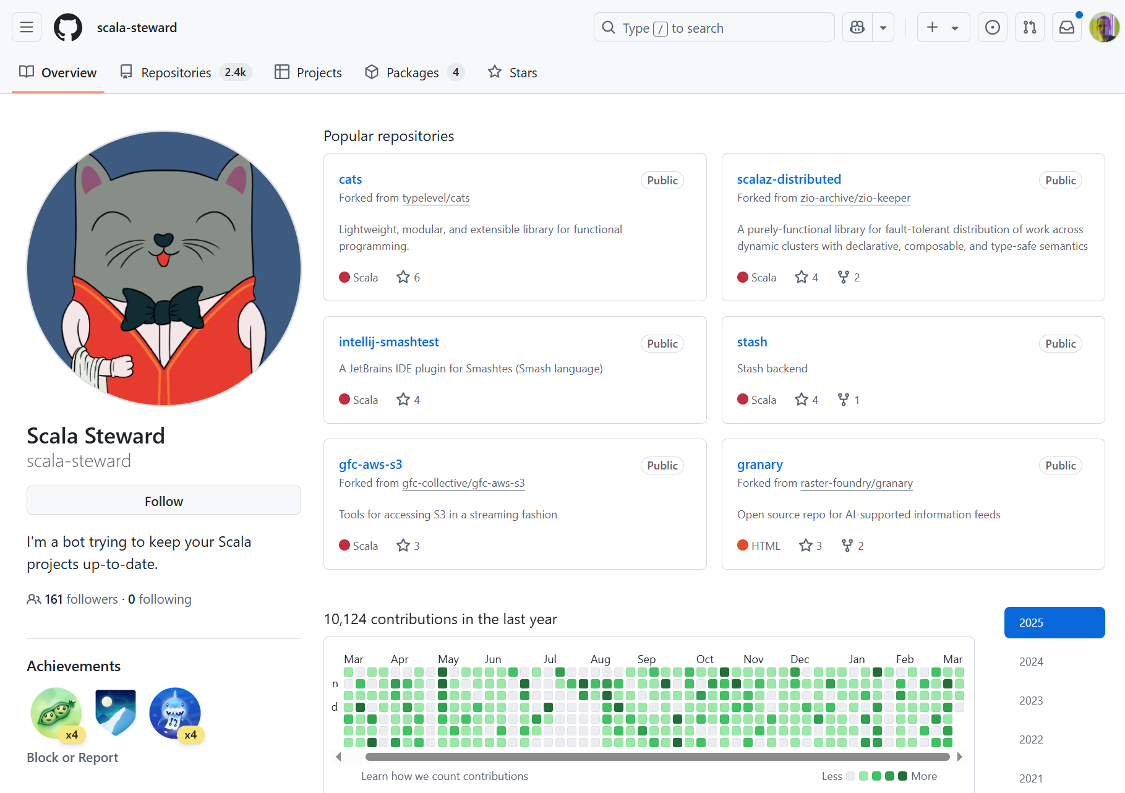
Task: Click the GitHub logo homepage icon
Action: 68,27
